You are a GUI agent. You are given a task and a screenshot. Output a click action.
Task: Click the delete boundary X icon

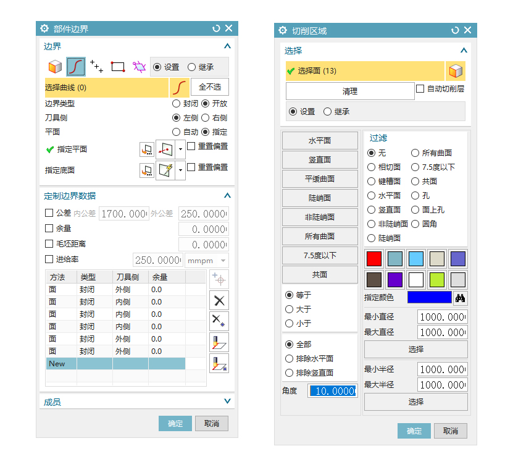pos(219,300)
